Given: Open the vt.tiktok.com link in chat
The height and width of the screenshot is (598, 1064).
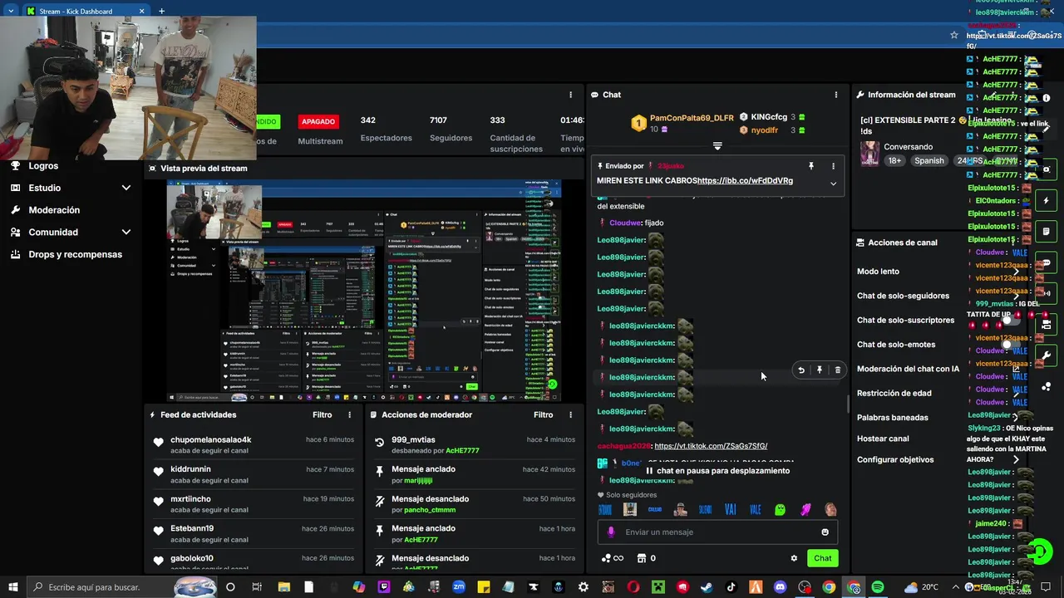Looking at the screenshot, I should [x=711, y=446].
